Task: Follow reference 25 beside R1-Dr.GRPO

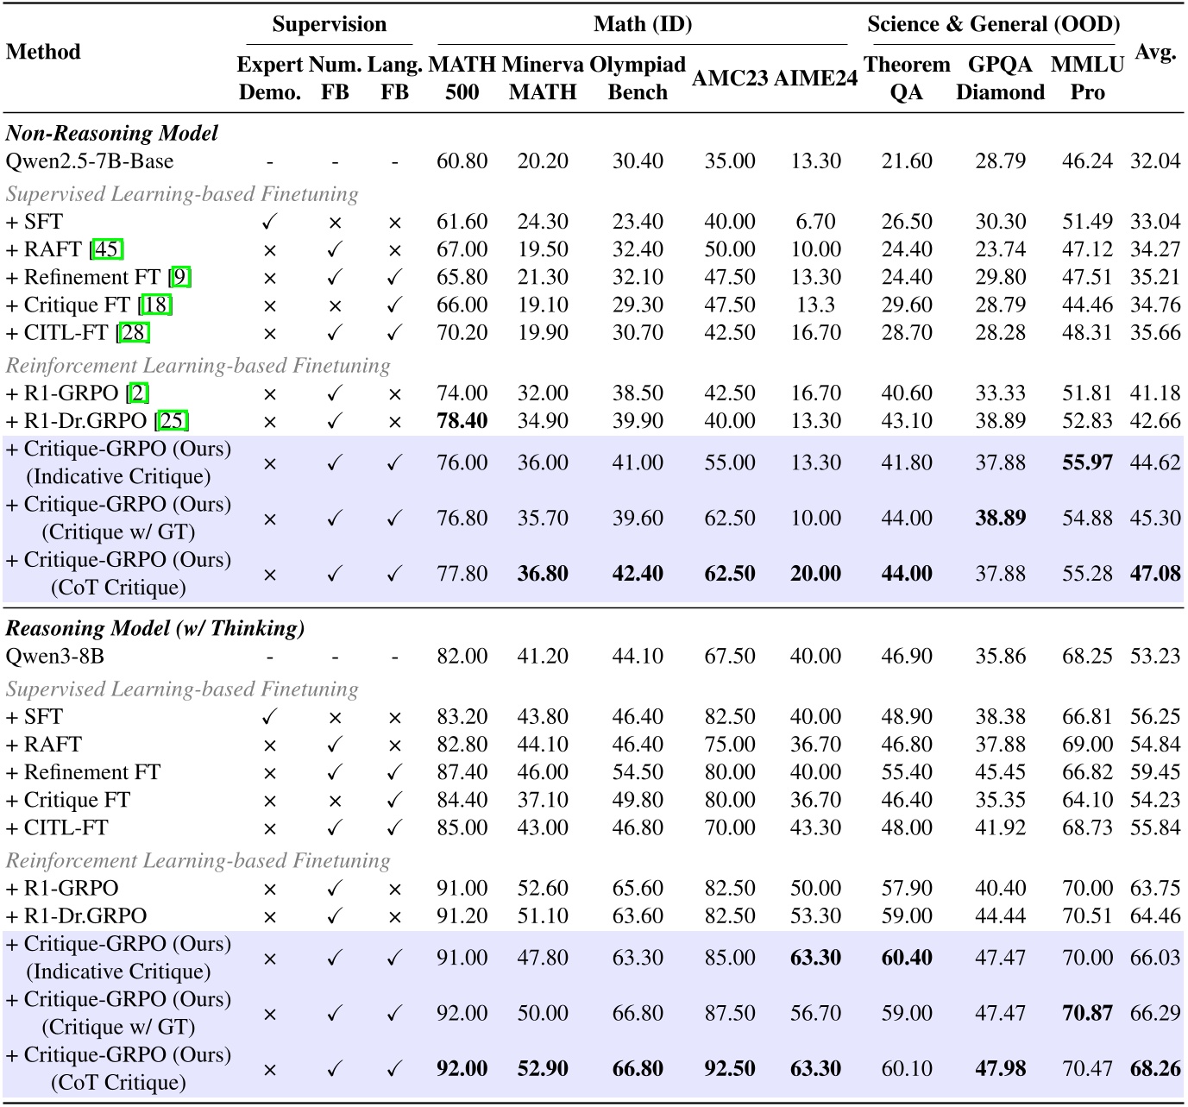Action: 173,421
